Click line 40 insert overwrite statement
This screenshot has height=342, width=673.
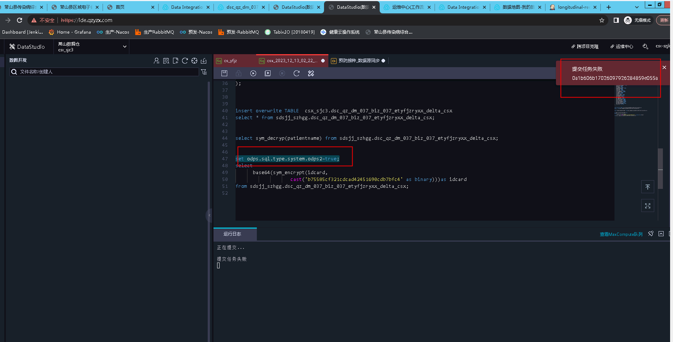[x=344, y=111]
